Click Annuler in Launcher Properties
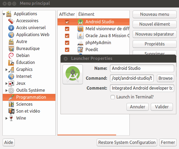This screenshot has height=149, width=179. (x=137, y=107)
